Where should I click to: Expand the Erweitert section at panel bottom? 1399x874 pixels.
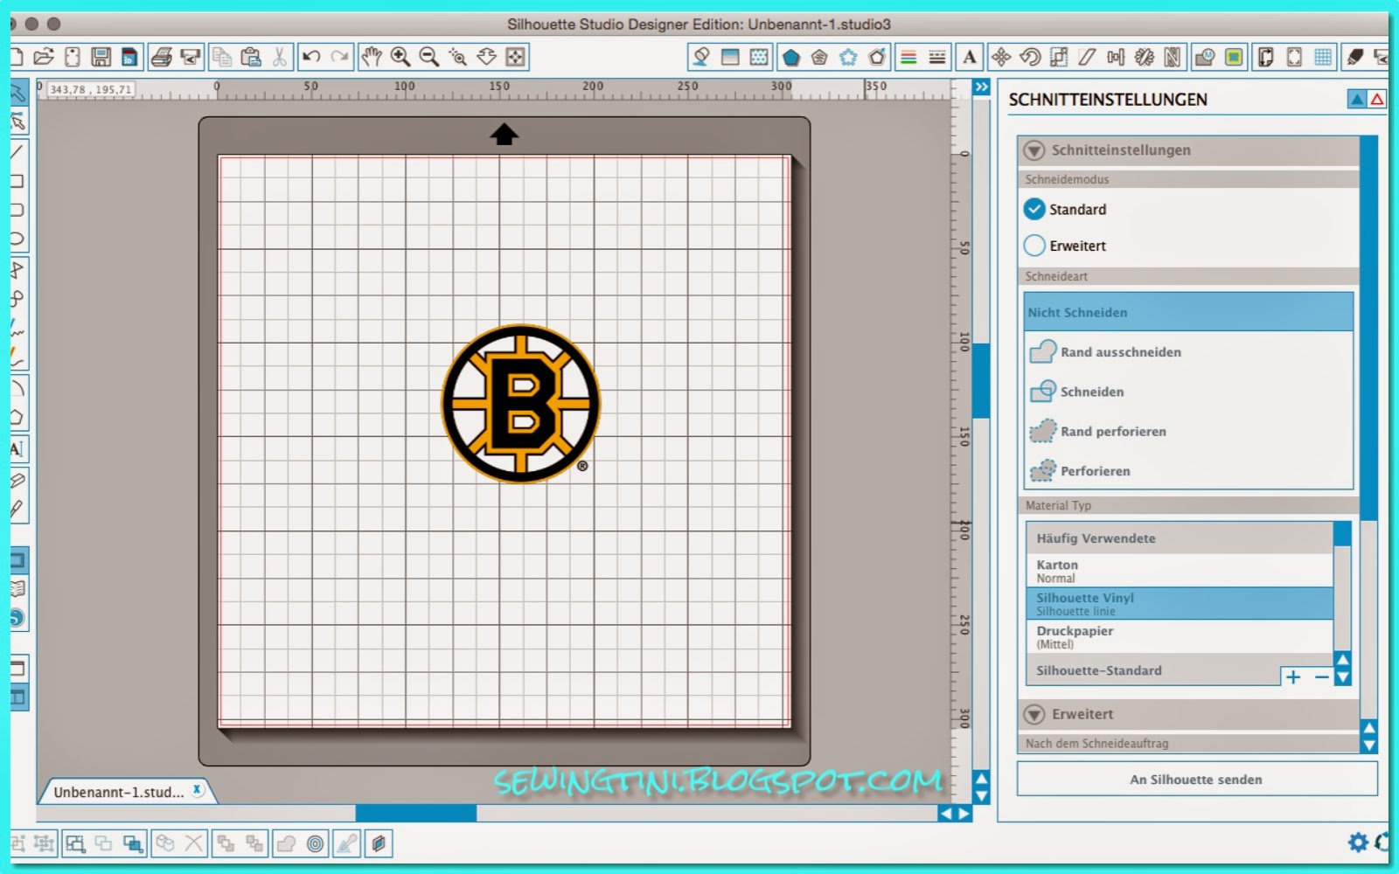(1034, 714)
